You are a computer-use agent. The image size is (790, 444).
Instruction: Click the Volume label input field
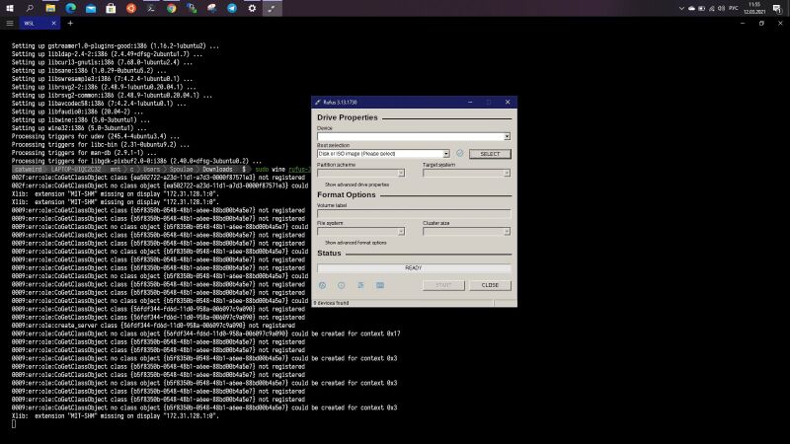click(414, 214)
